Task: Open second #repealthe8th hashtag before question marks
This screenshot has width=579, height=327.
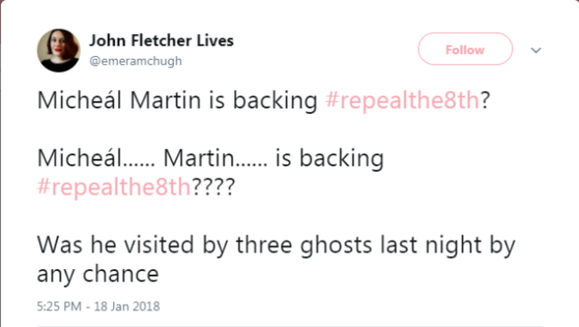Action: [x=114, y=186]
